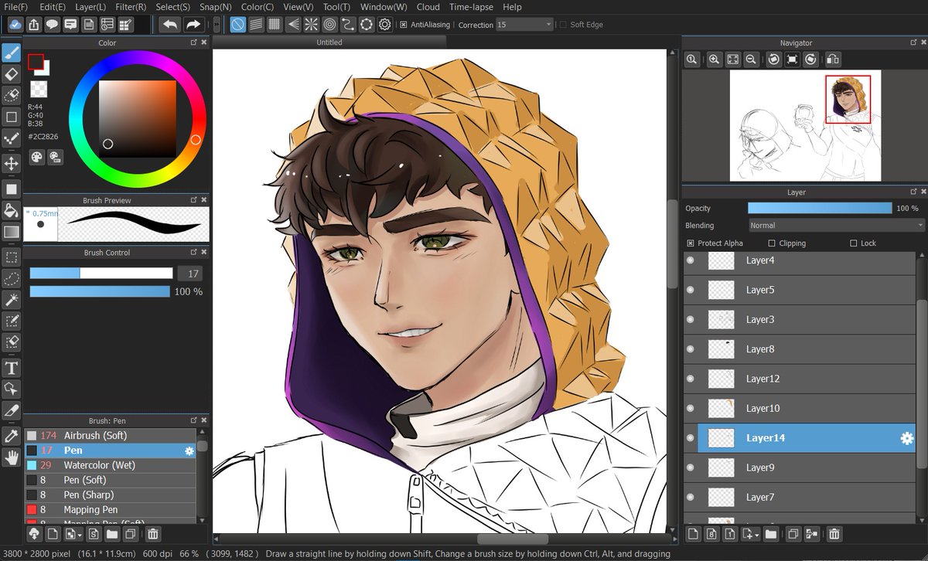Delete brush with Brush panel trash icon
This screenshot has width=928, height=561.
coord(153,533)
